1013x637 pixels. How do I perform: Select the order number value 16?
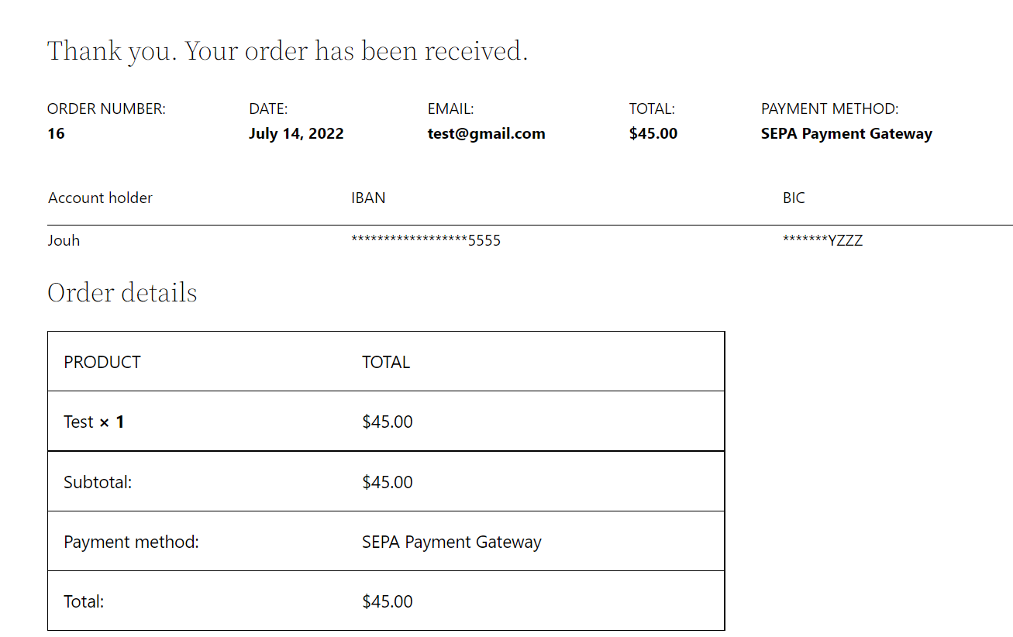click(x=56, y=134)
